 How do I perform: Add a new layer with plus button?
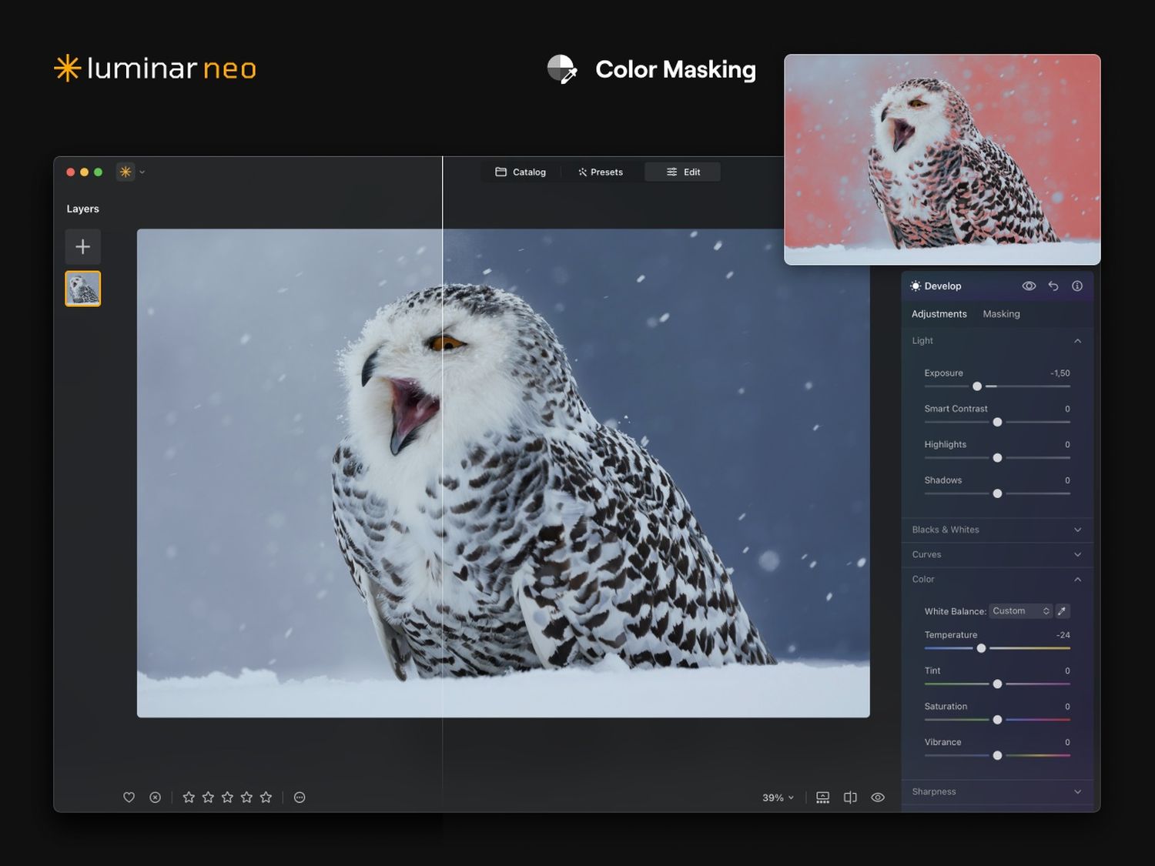[x=83, y=246]
